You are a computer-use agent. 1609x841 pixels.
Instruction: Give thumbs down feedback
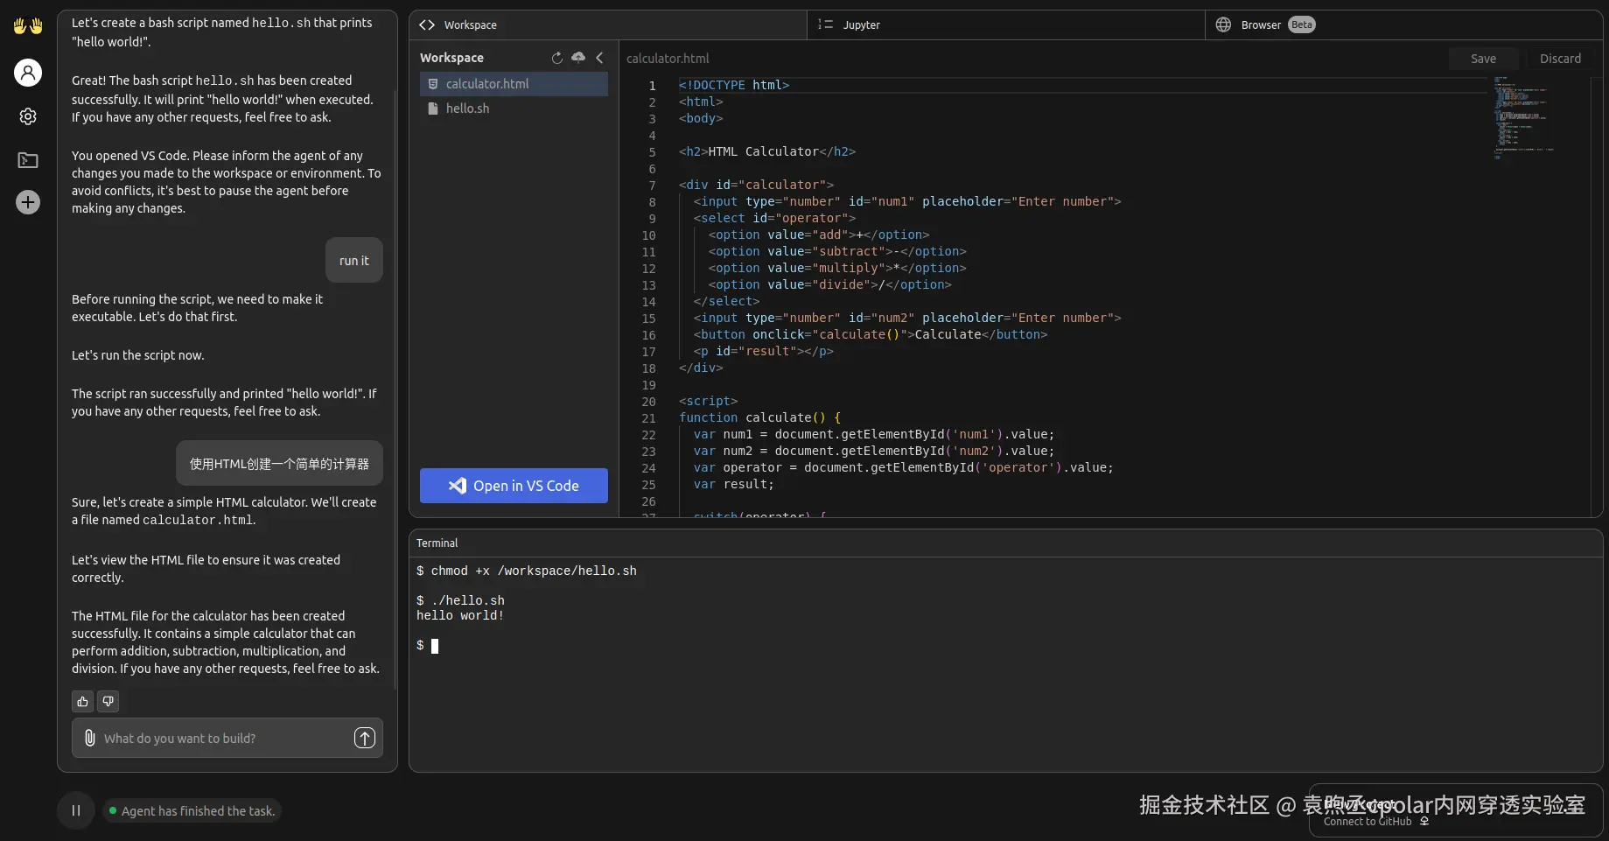[x=108, y=701]
